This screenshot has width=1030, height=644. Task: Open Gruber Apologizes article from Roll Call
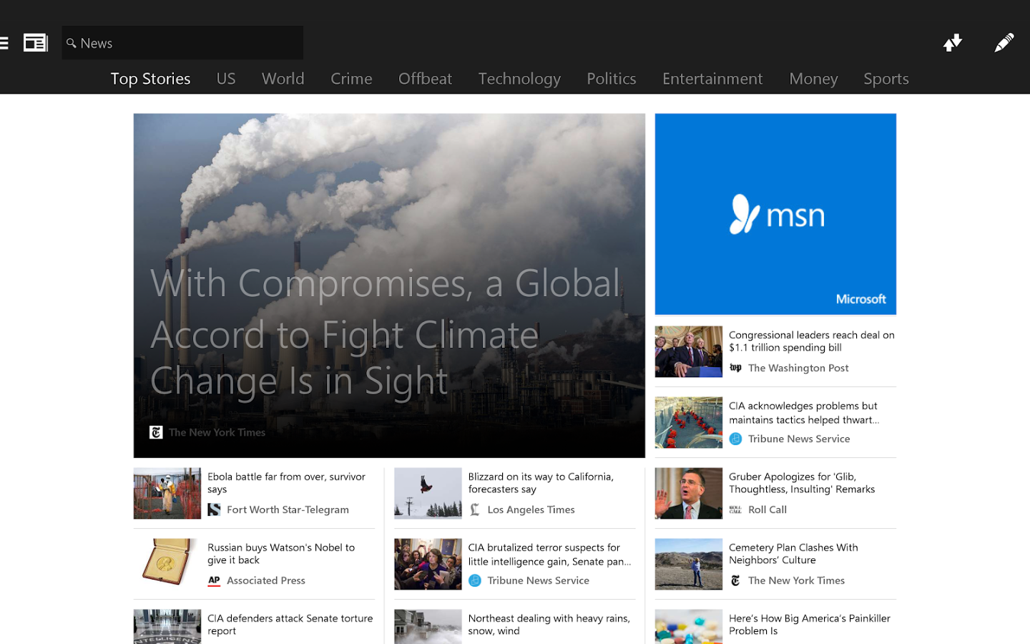tap(801, 483)
